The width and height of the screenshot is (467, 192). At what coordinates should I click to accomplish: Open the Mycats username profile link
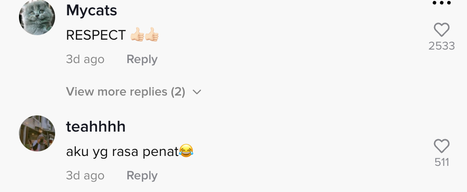[x=92, y=11]
